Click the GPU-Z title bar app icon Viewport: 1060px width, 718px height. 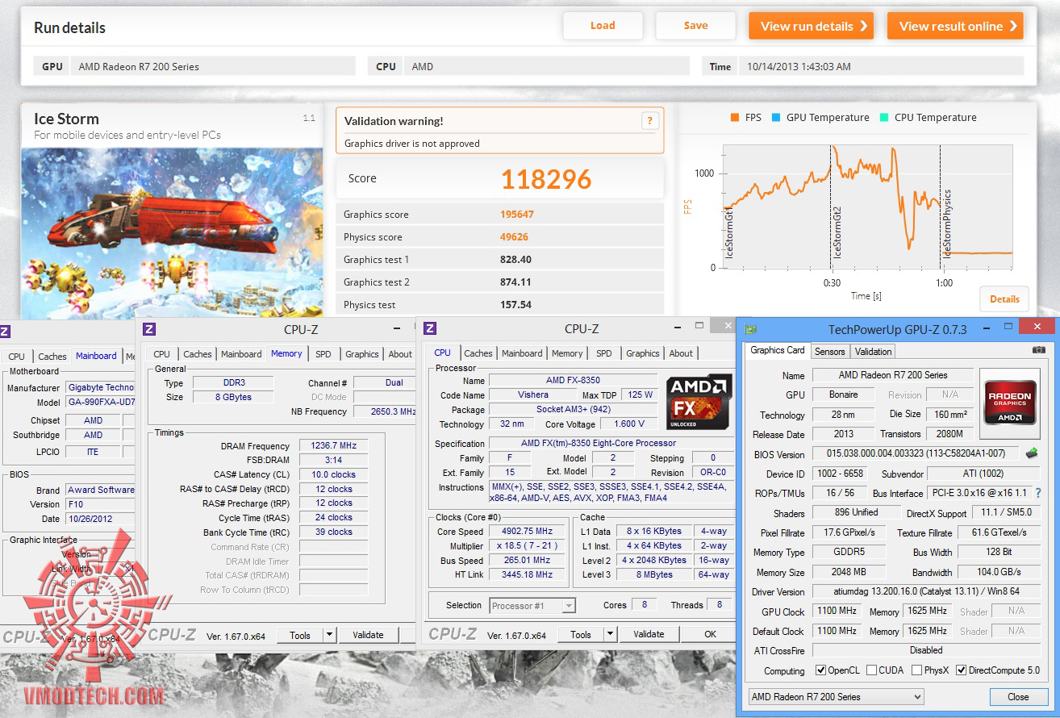coord(752,329)
